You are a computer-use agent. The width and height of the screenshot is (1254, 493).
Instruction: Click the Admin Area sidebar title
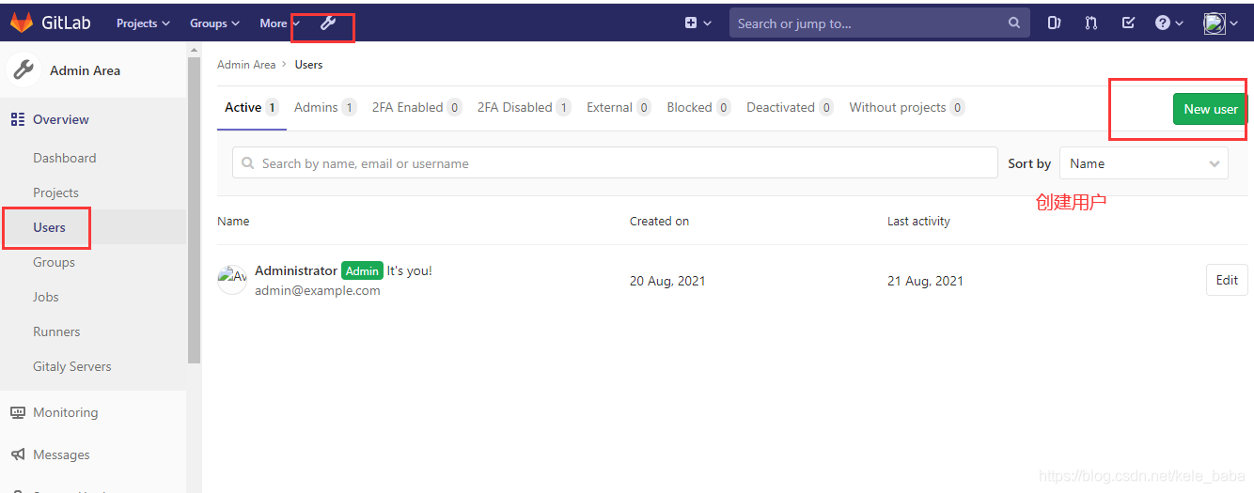[85, 70]
